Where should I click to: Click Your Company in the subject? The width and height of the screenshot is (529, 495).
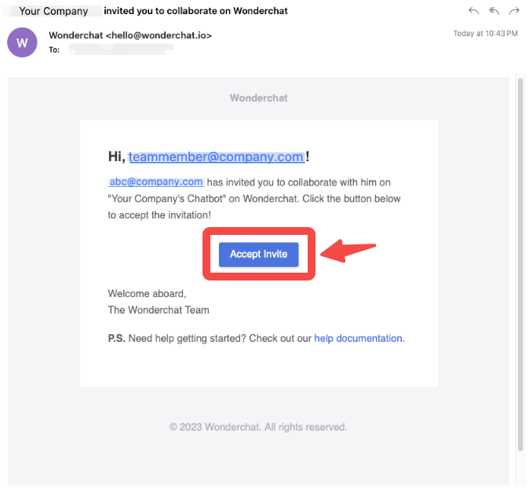point(53,11)
